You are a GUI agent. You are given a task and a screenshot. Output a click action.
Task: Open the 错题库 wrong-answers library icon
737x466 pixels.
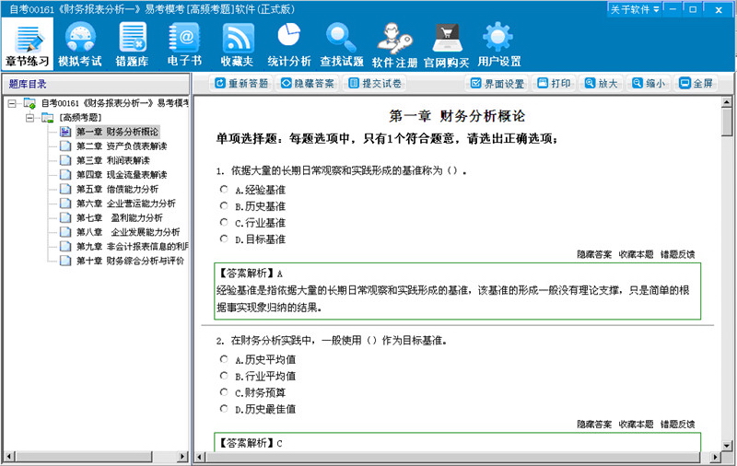(x=133, y=44)
